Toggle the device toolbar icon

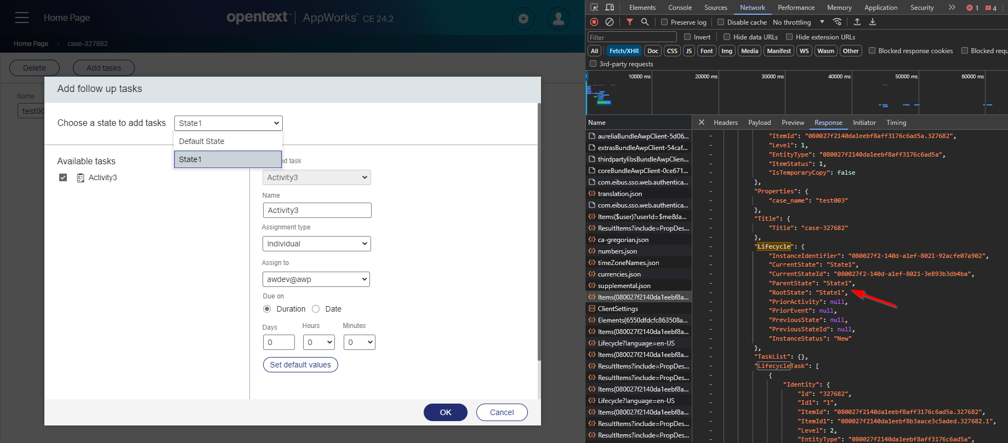[x=610, y=8]
